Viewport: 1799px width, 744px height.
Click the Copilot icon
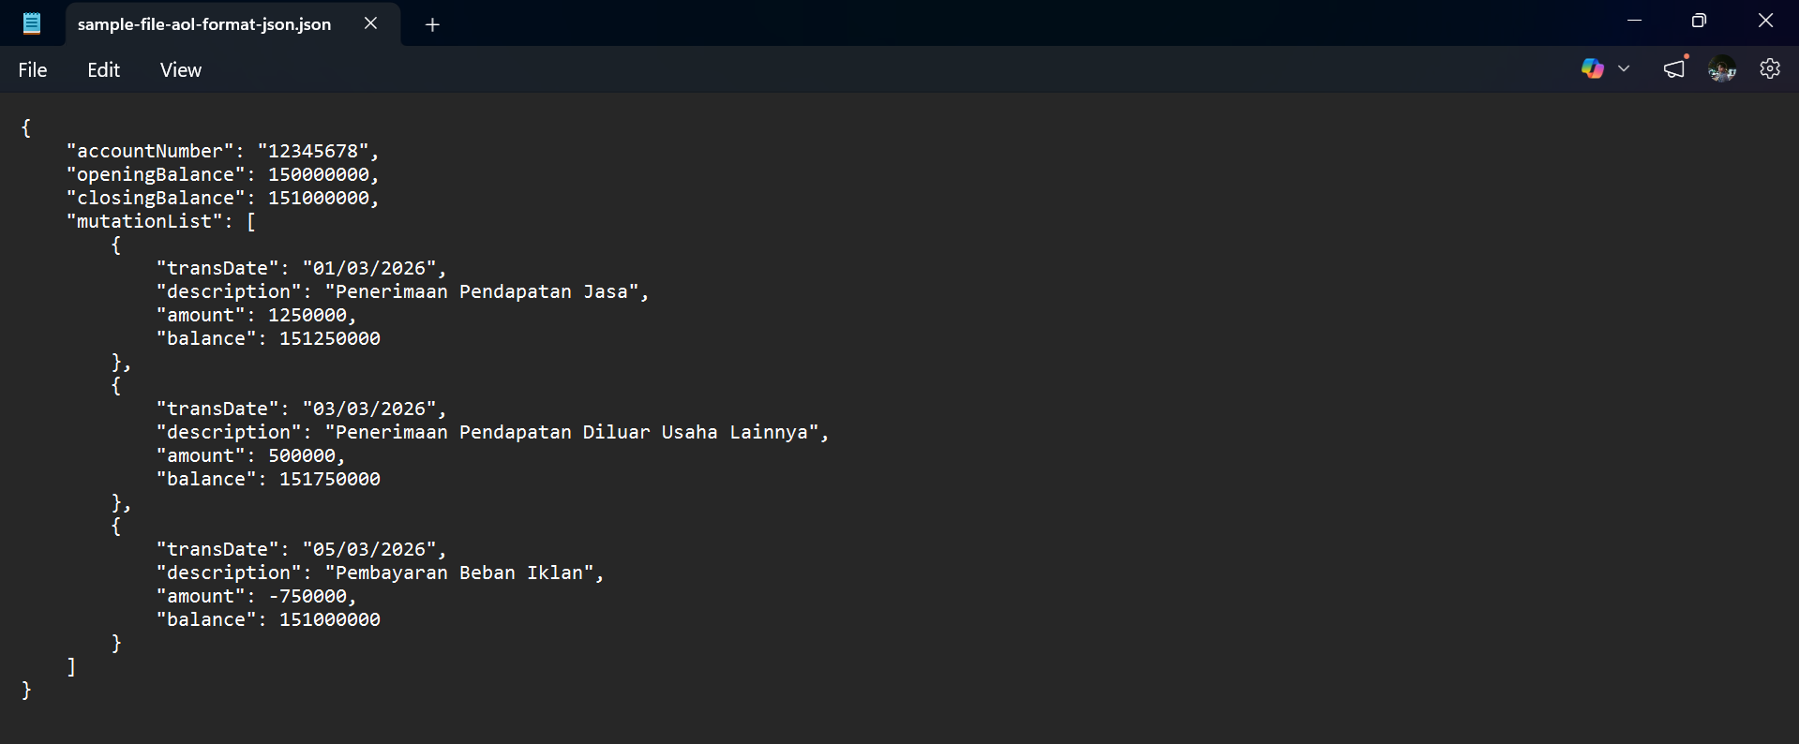(x=1592, y=68)
